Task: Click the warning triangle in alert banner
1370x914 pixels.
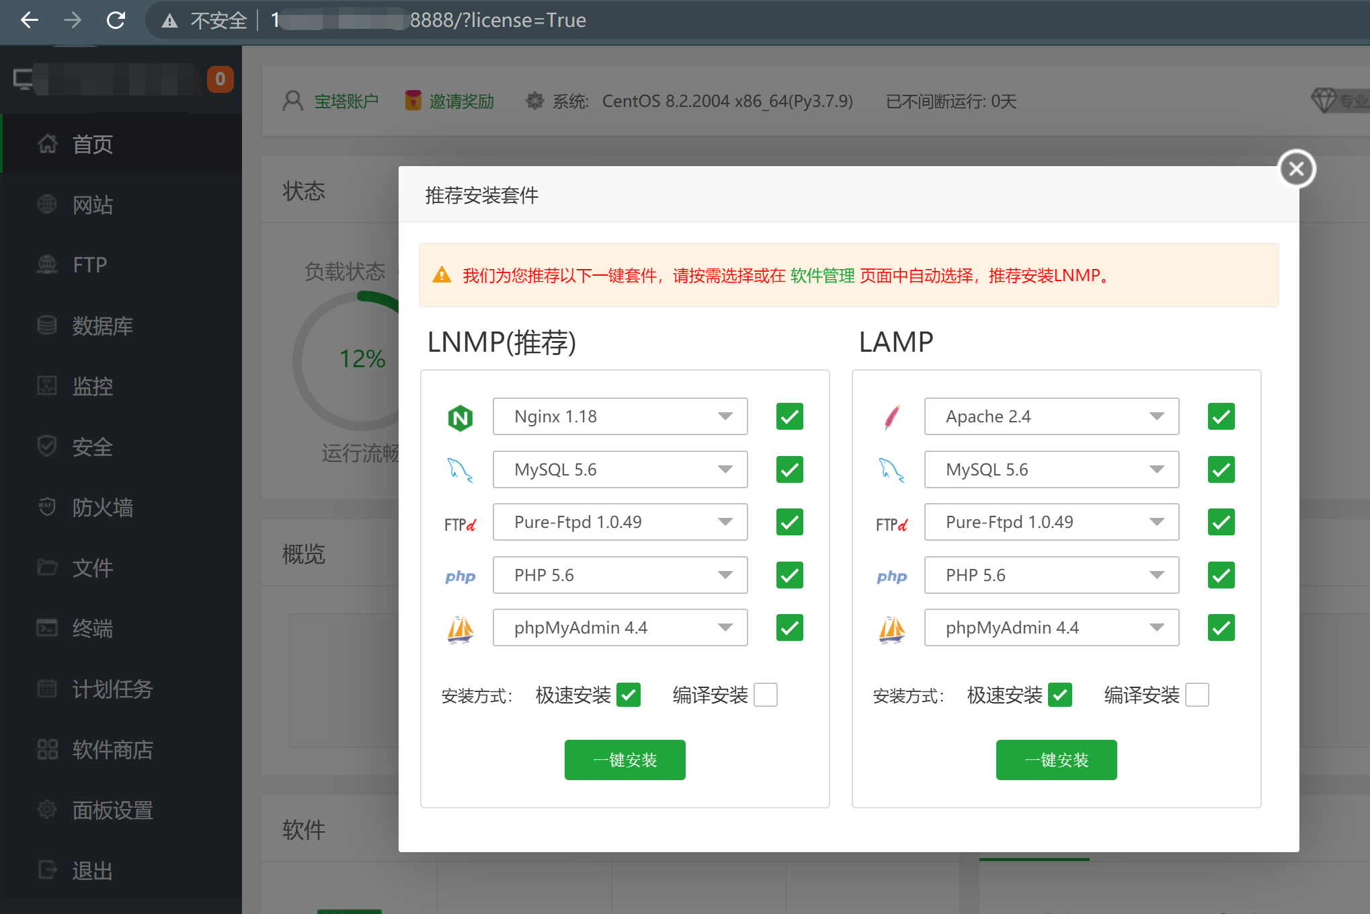Action: pos(442,274)
